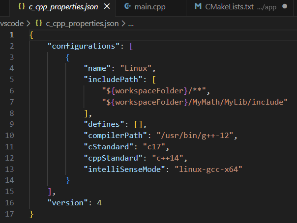Click the "linux-gcc-x64" value
The image size is (297, 223).
click(x=208, y=169)
